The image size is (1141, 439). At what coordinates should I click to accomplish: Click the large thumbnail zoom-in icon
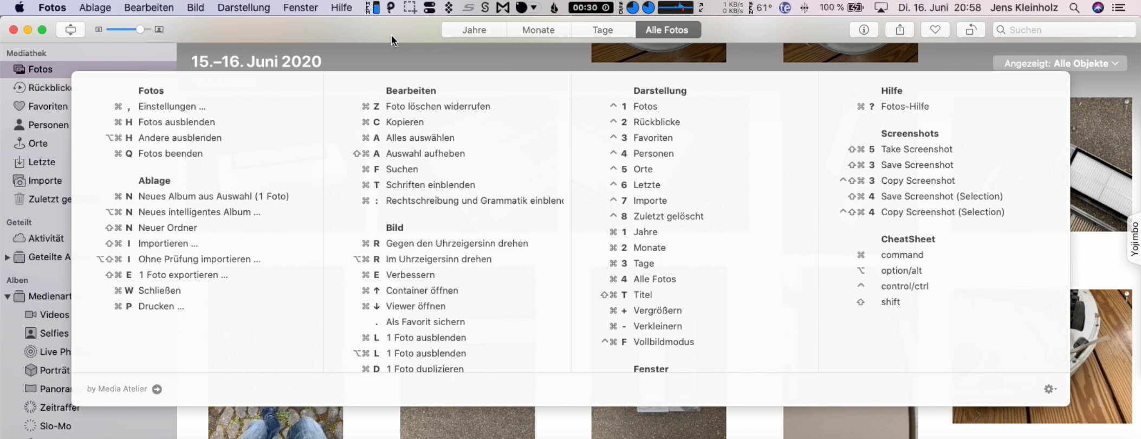click(x=159, y=29)
